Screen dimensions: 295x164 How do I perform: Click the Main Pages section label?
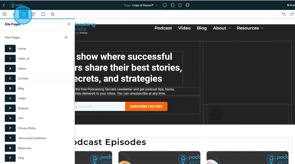click(12, 37)
